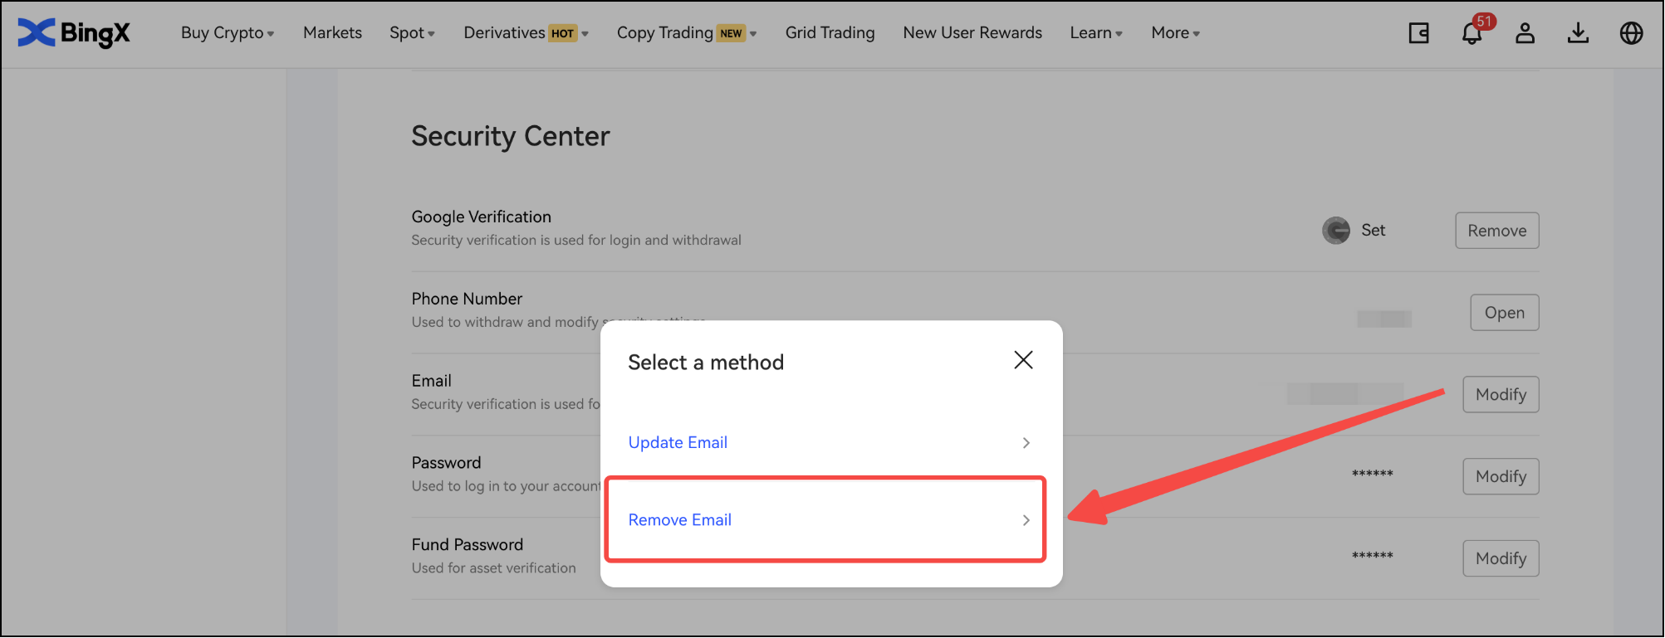This screenshot has width=1665, height=638.
Task: Choose the Remove Email option
Action: pyautogui.click(x=825, y=520)
